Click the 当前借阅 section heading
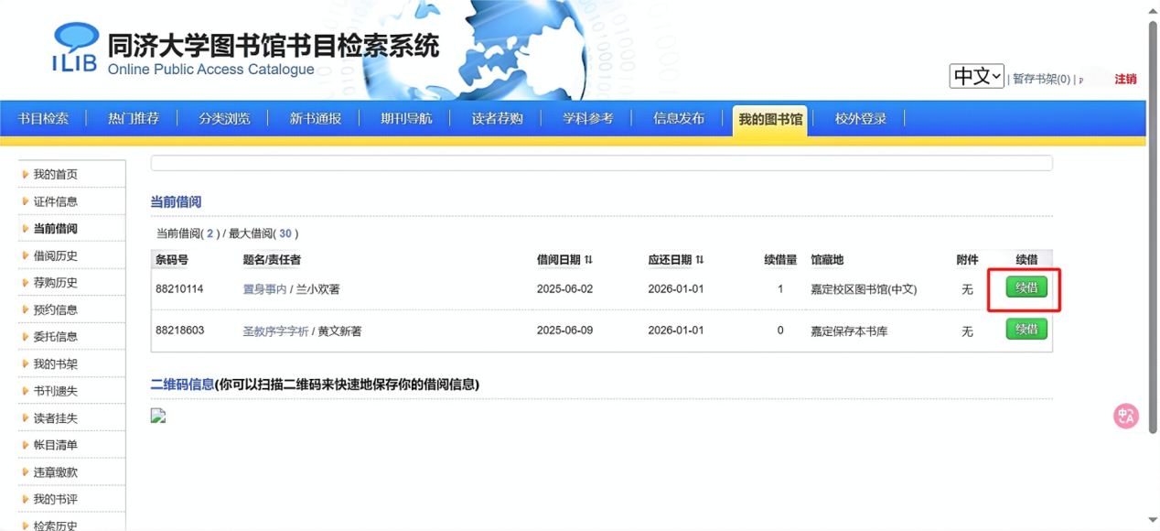The image size is (1160, 531). click(x=176, y=201)
